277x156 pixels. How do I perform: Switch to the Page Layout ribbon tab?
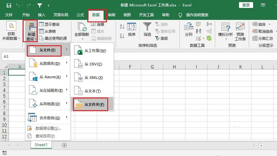(x=61, y=15)
